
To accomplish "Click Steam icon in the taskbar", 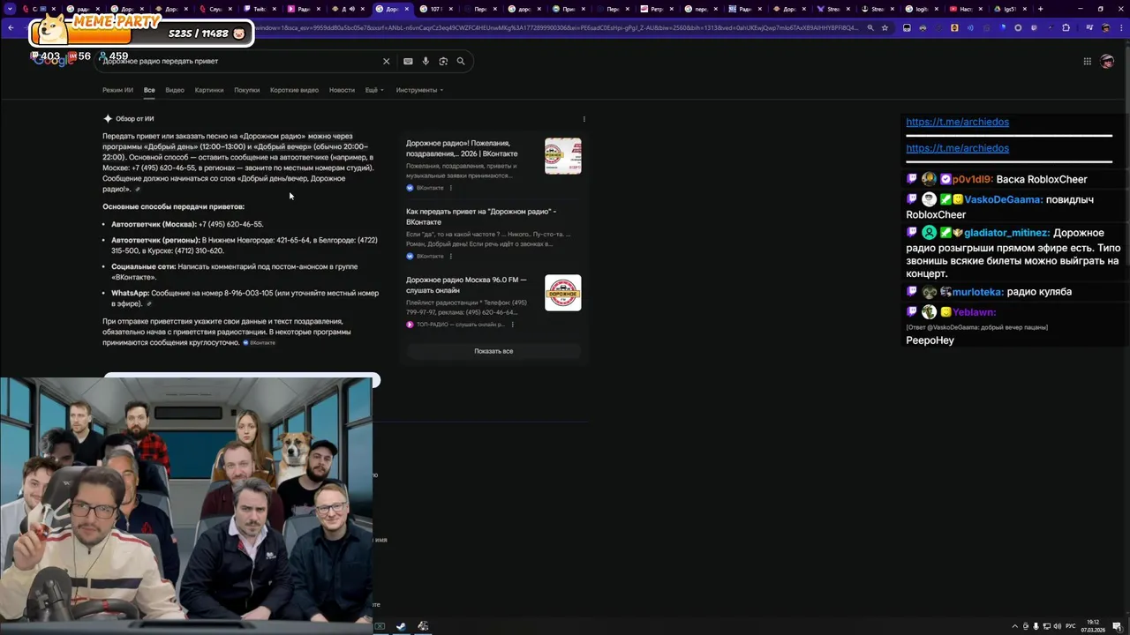I will click(401, 626).
